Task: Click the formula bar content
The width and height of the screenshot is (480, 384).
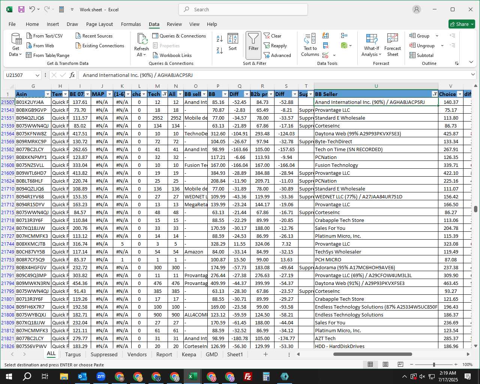Action: pyautogui.click(x=274, y=75)
